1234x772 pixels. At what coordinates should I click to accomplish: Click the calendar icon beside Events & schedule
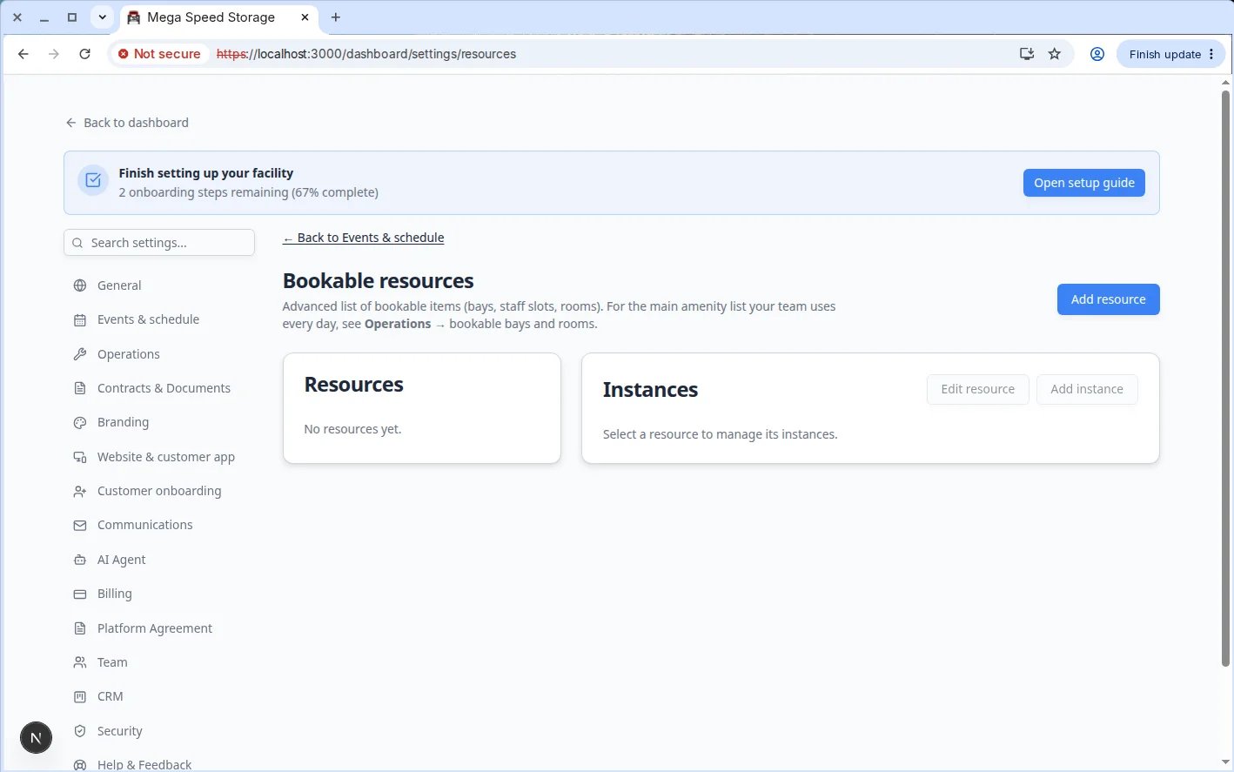[80, 319]
